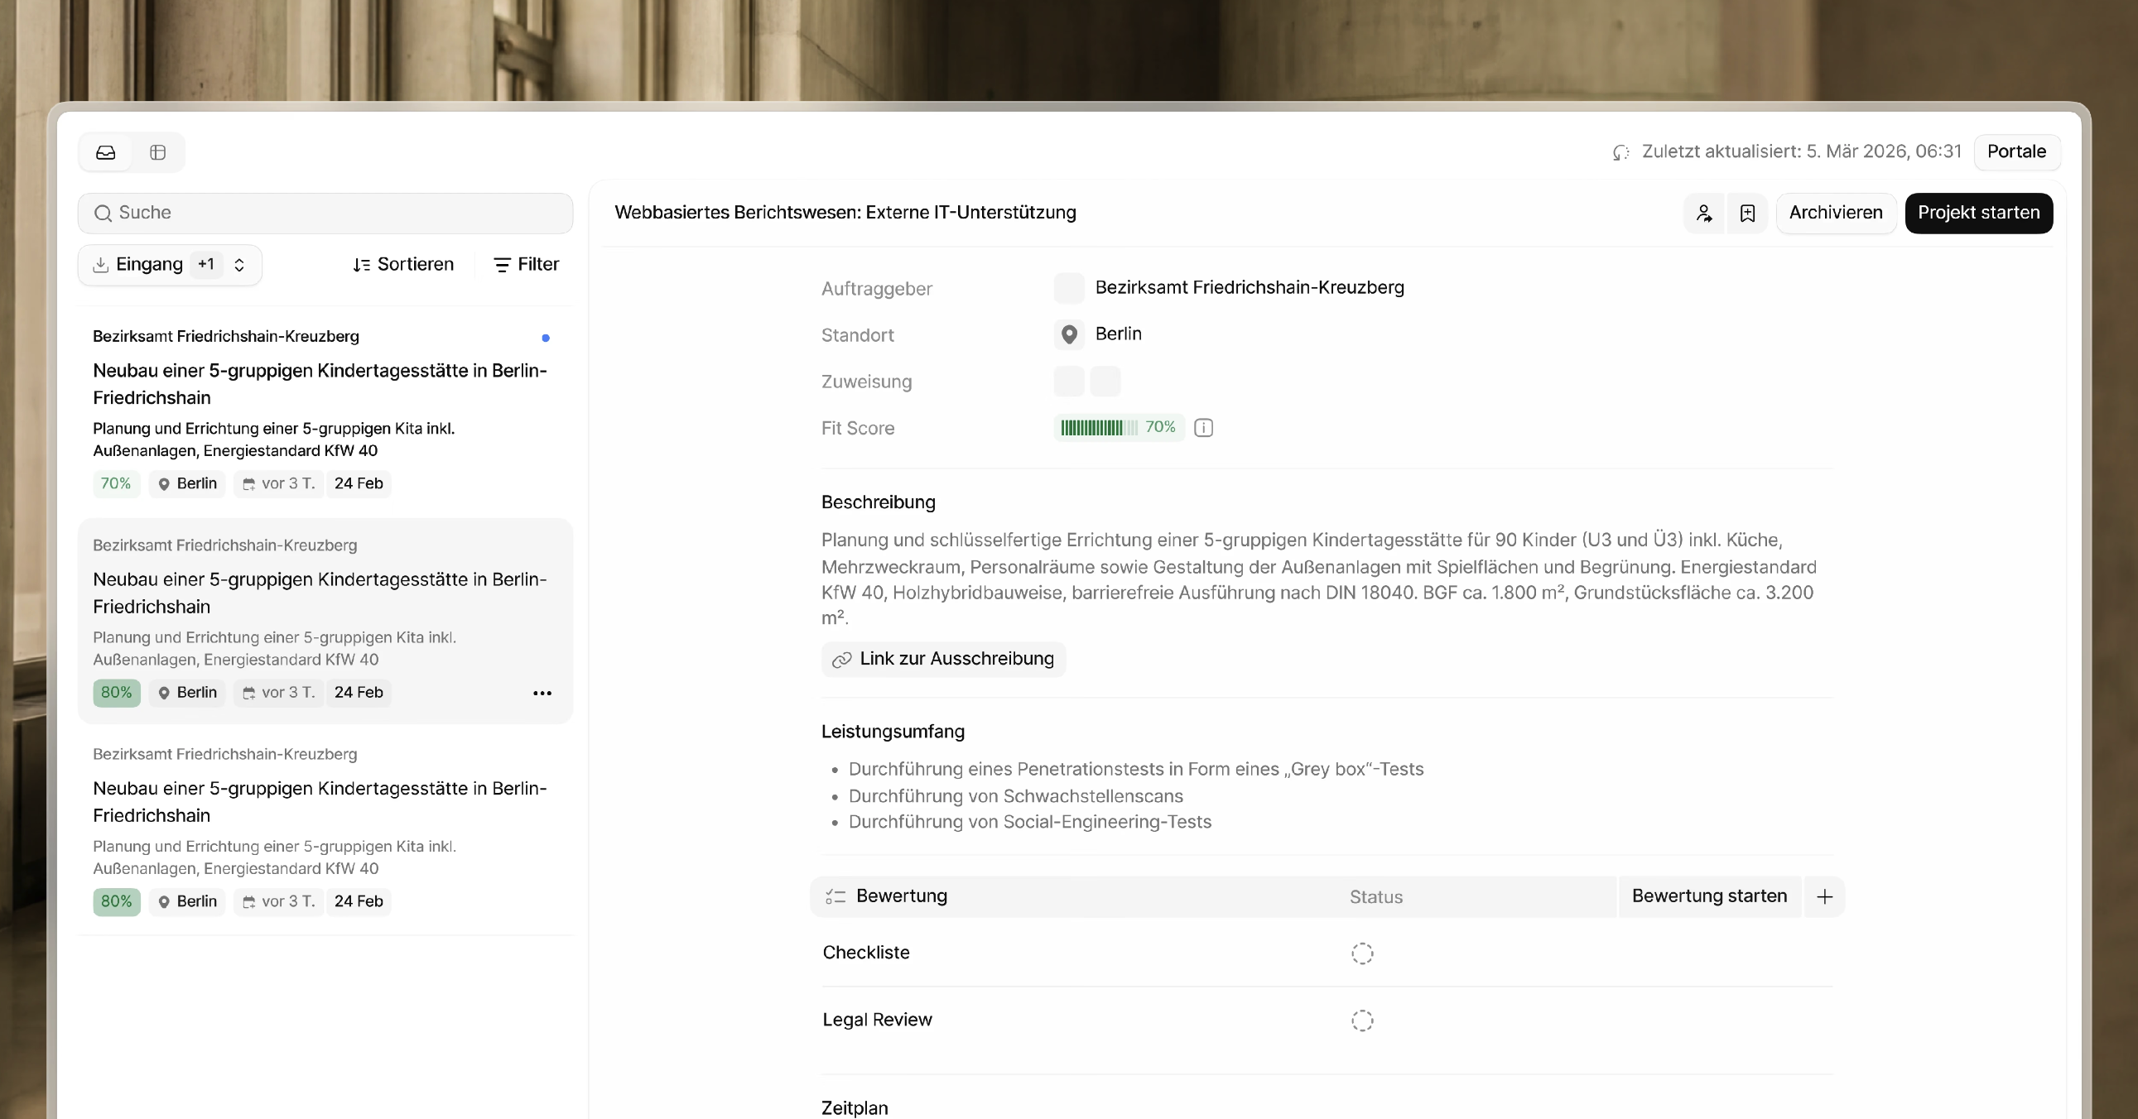Click the refresh icon beside Zuletzt aktualisiert
The image size is (2138, 1119).
[1621, 152]
